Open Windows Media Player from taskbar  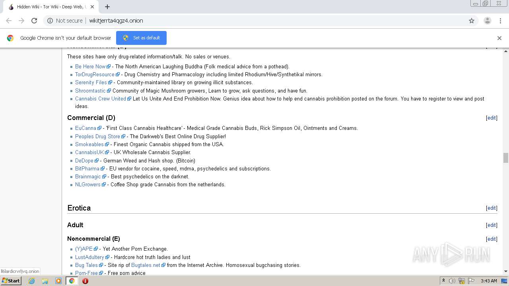58,281
